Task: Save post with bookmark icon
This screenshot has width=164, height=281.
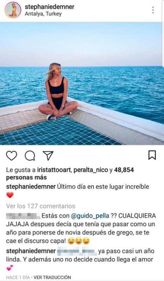Action: tap(152, 155)
